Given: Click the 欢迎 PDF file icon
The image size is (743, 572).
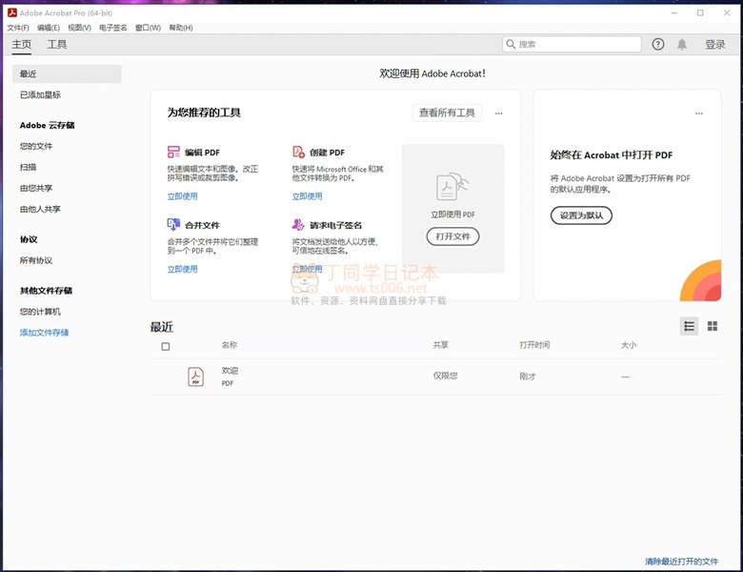Looking at the screenshot, I should (x=195, y=377).
